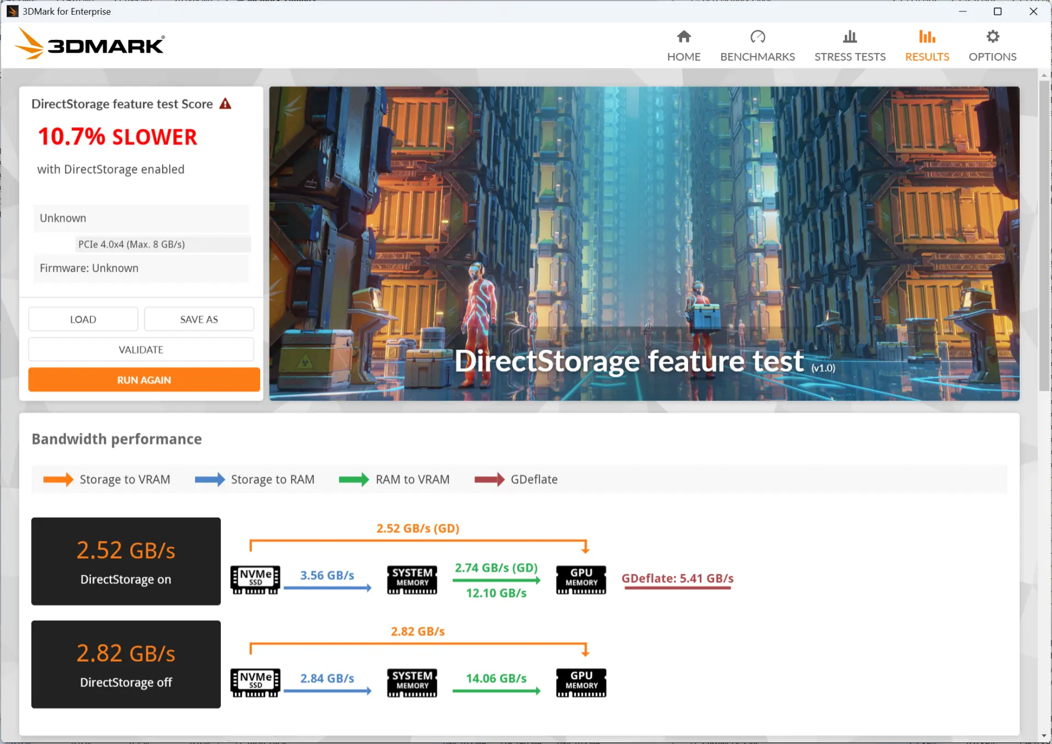Switch to the HOME tab label
This screenshot has width=1052, height=744.
coord(684,56)
